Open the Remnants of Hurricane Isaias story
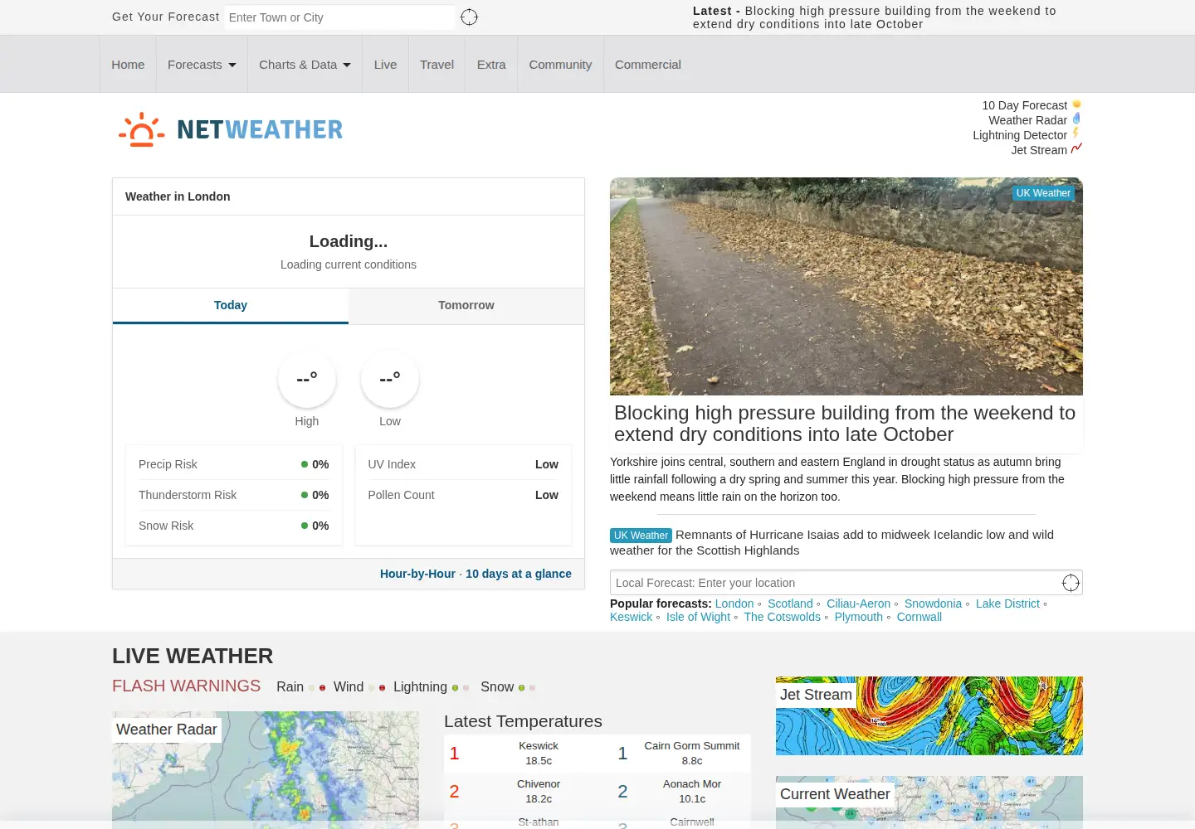 [x=832, y=542]
